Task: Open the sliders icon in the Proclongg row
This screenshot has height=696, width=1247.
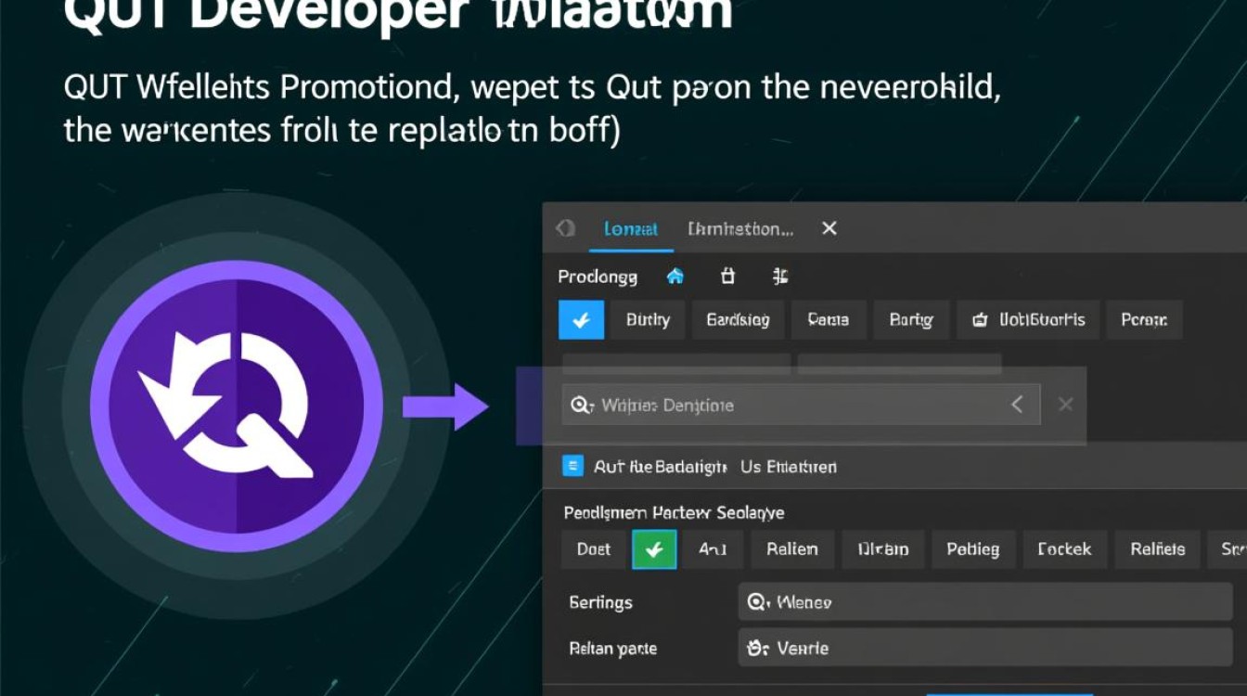Action: [x=780, y=276]
